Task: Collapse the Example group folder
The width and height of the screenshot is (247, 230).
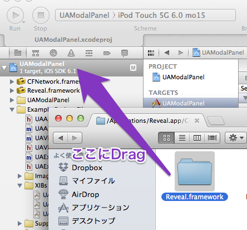Action: pyautogui.click(x=12, y=109)
